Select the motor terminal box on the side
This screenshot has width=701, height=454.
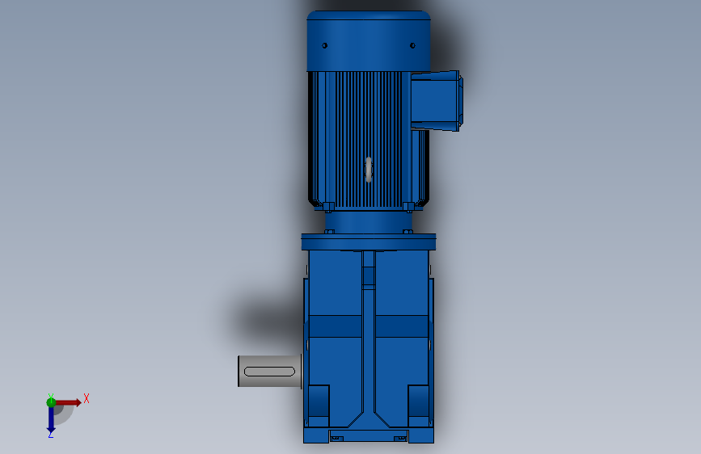[437, 101]
